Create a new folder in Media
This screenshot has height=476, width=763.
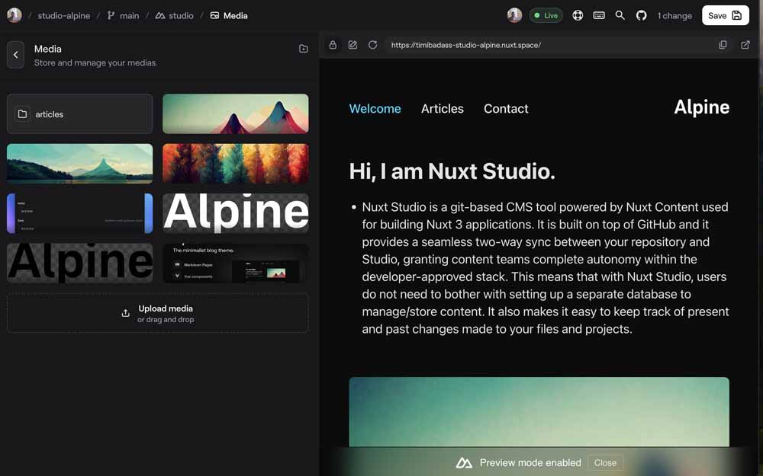pos(304,49)
